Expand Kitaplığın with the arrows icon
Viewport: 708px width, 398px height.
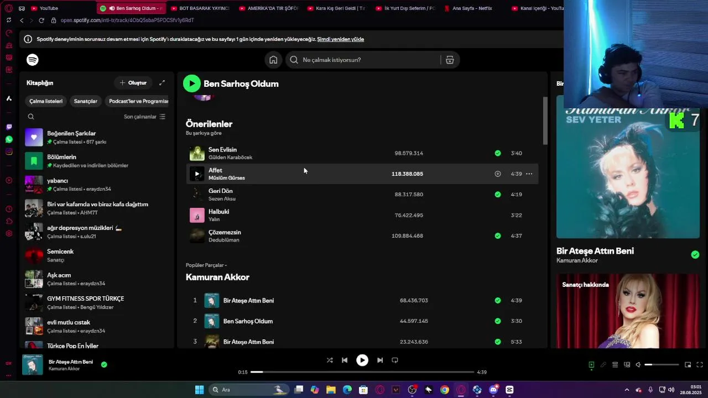click(x=162, y=83)
